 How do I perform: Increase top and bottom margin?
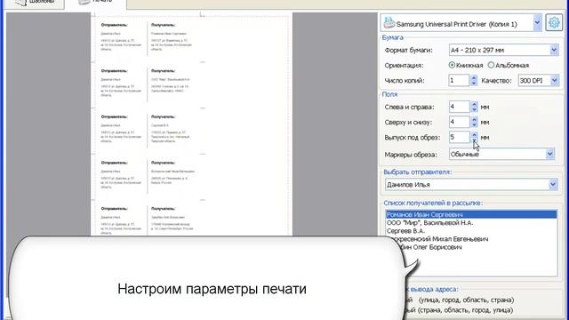(474, 119)
